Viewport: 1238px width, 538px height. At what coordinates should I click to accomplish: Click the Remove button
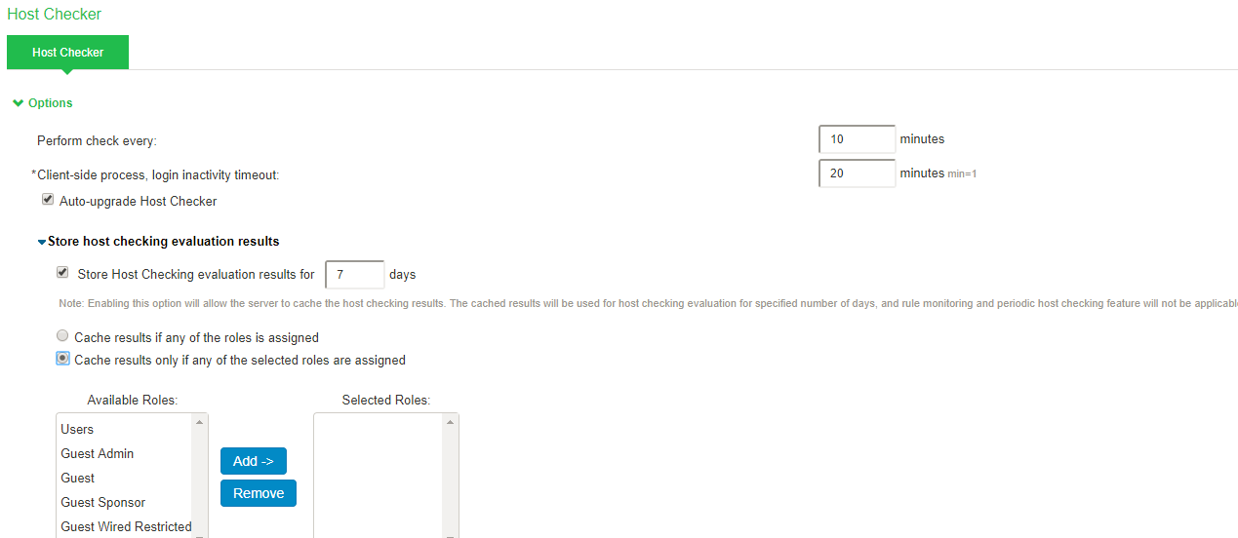pyautogui.click(x=259, y=493)
